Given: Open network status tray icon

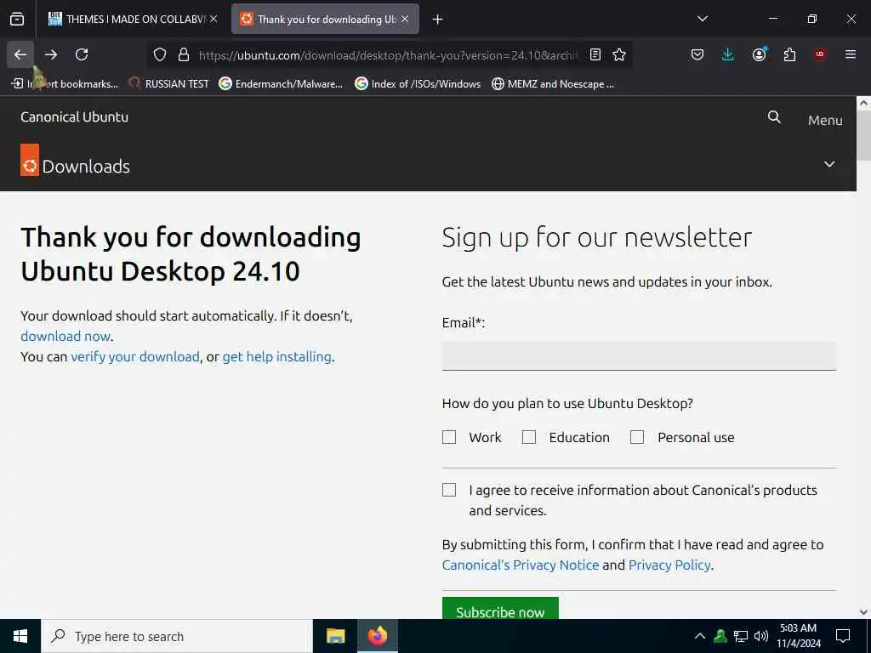Looking at the screenshot, I should 741,636.
